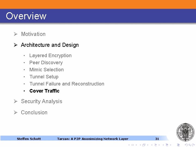196x147 pixels.
Task: Go to next slide arrow
Action: point(136,145)
